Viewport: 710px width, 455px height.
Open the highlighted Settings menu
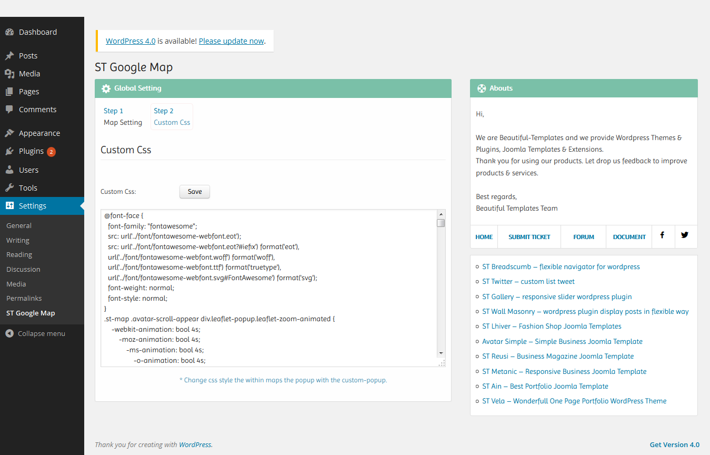tap(42, 206)
